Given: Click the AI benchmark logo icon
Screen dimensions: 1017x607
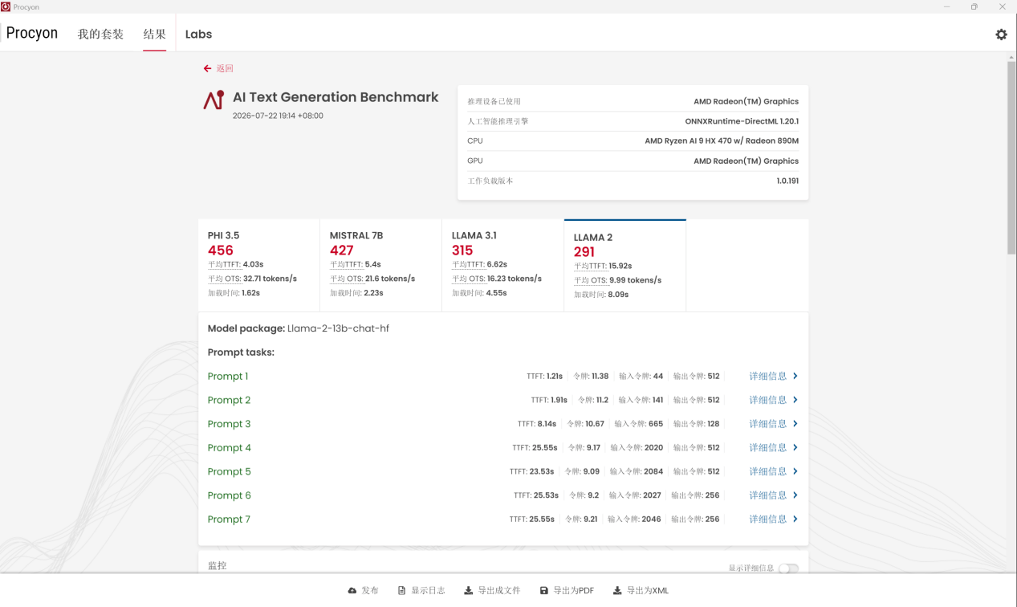Looking at the screenshot, I should tap(214, 100).
